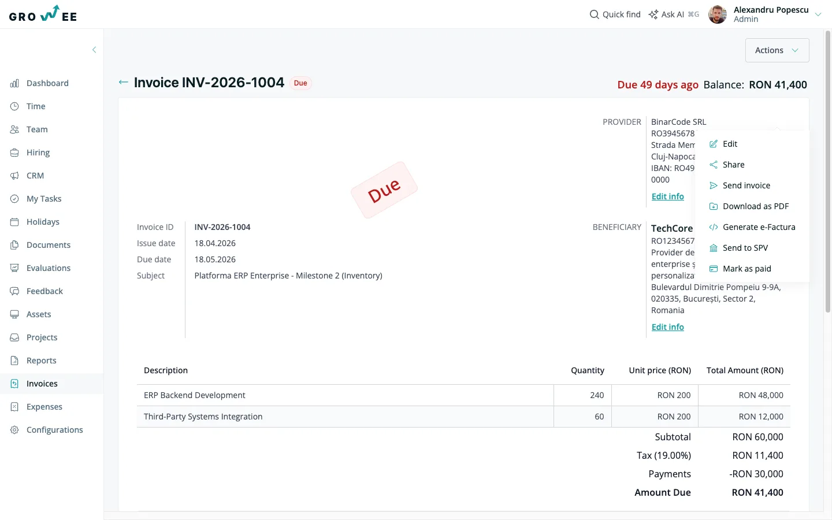Click the Holidays calendar icon

[14, 222]
